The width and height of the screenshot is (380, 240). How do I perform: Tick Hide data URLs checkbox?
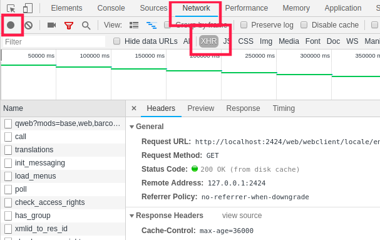click(x=117, y=41)
